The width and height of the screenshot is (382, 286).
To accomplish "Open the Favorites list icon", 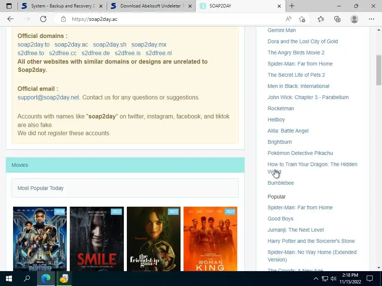I will coord(321,19).
